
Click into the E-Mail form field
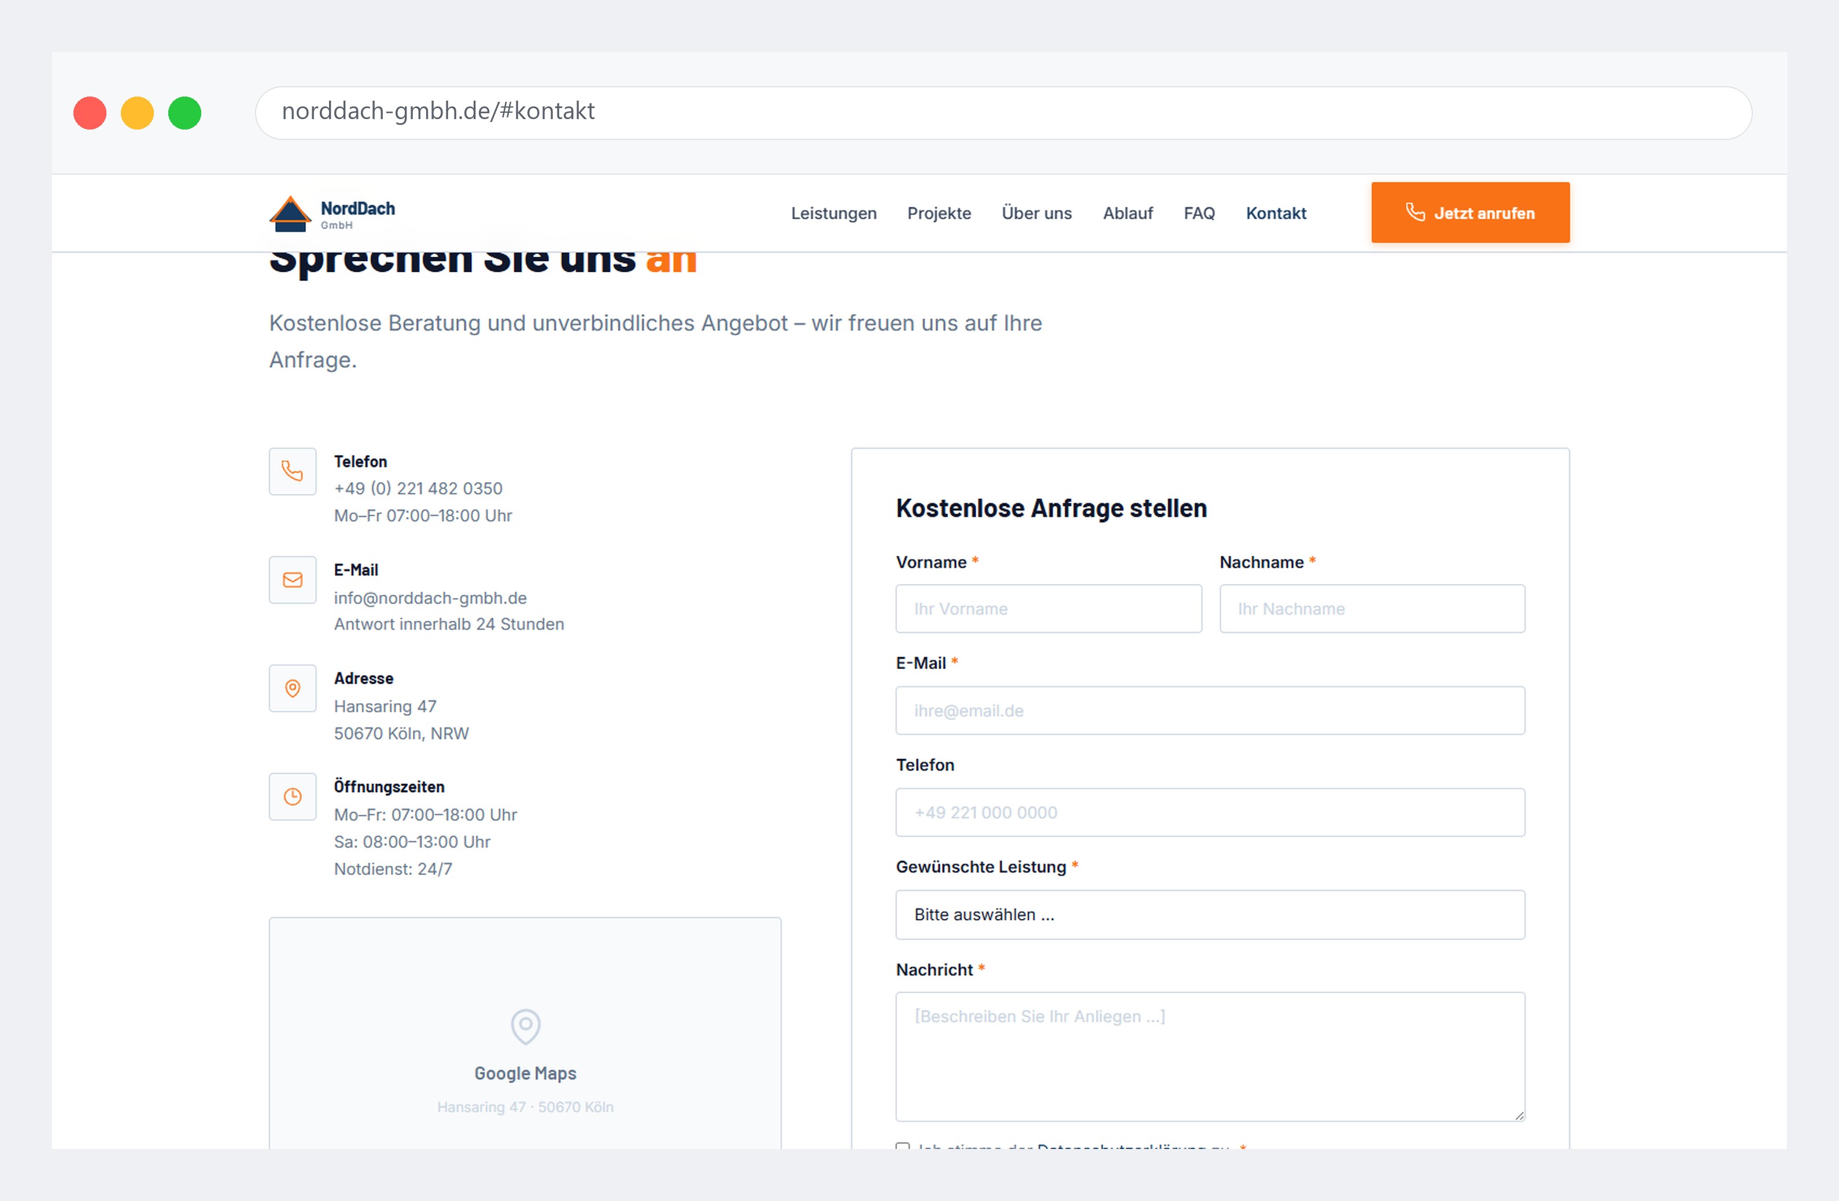tap(1210, 710)
